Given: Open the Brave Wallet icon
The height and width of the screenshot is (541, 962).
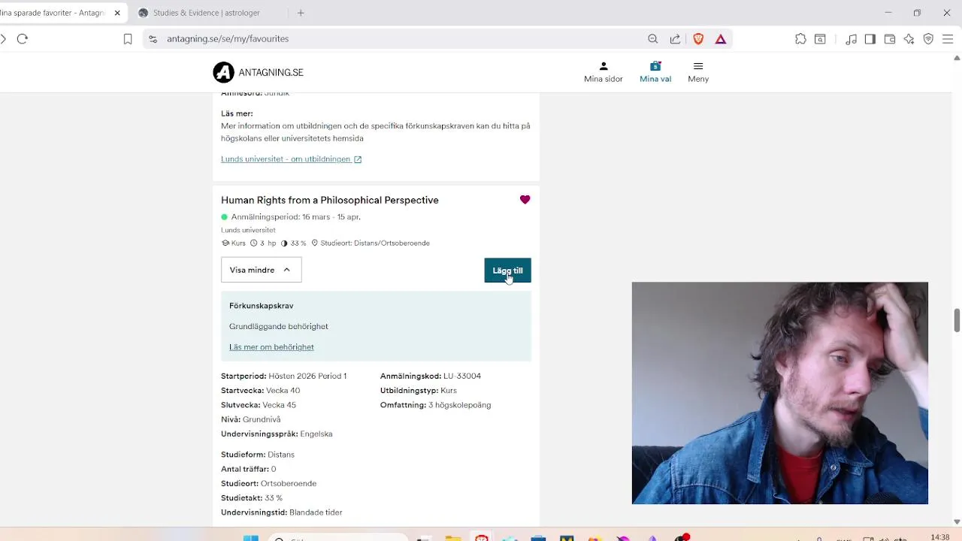Looking at the screenshot, I should pos(890,39).
